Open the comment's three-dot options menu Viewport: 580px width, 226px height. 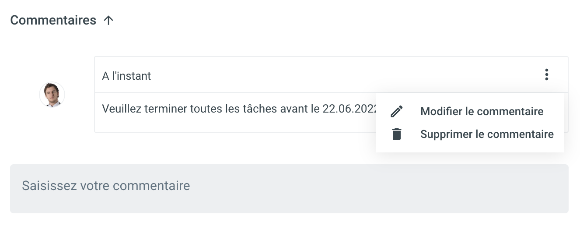click(x=546, y=75)
